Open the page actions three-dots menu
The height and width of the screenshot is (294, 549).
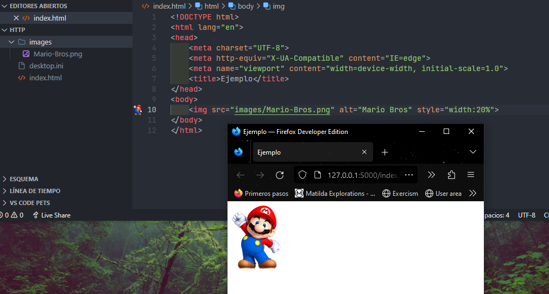pos(409,175)
